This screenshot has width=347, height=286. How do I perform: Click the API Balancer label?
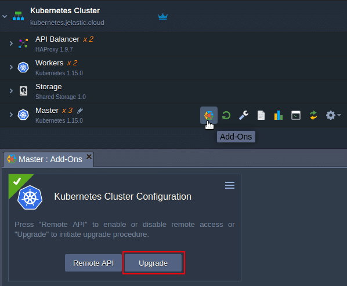57,39
